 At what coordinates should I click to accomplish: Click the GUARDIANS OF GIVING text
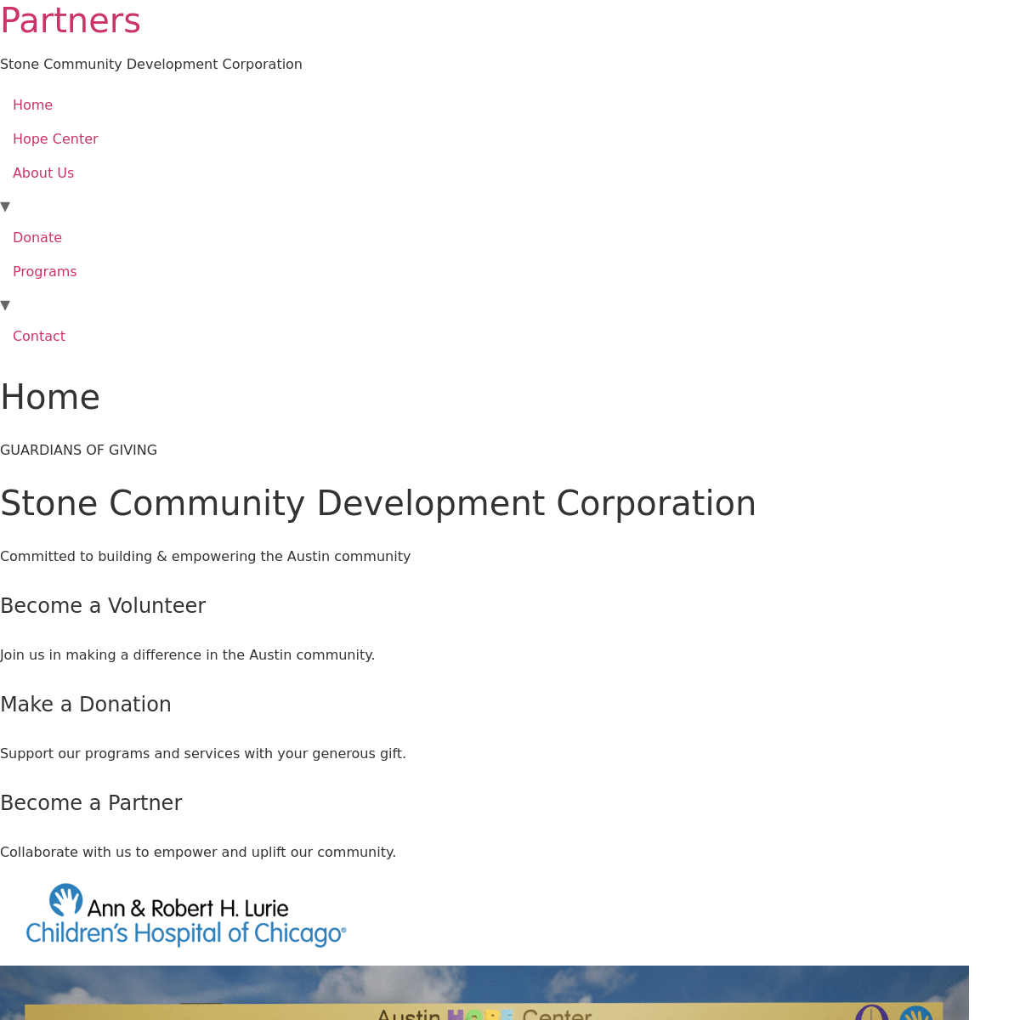click(x=78, y=450)
